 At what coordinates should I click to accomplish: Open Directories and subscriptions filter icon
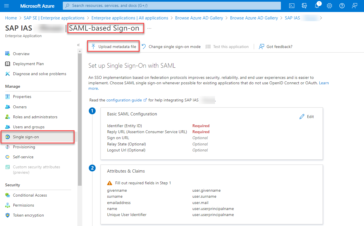tap(304, 6)
